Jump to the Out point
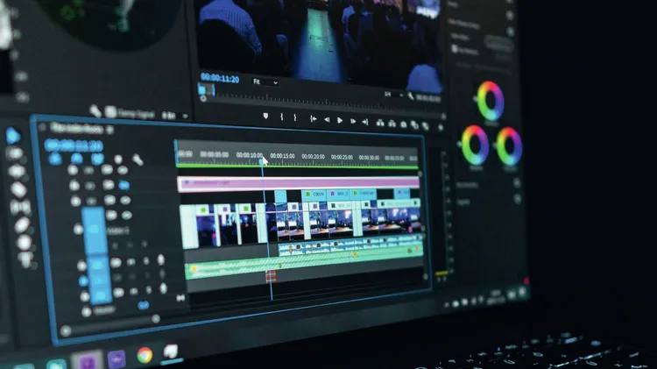The image size is (657, 369). [365, 122]
